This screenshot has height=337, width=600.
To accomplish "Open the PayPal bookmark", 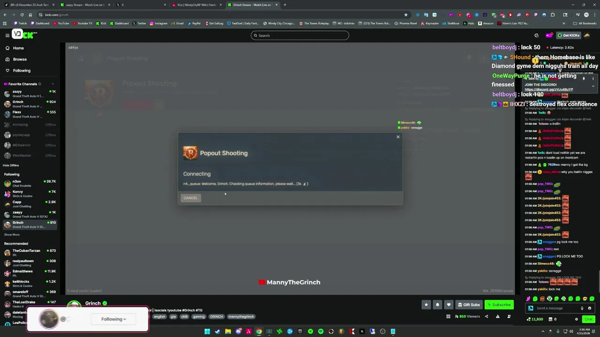I will pos(194,23).
